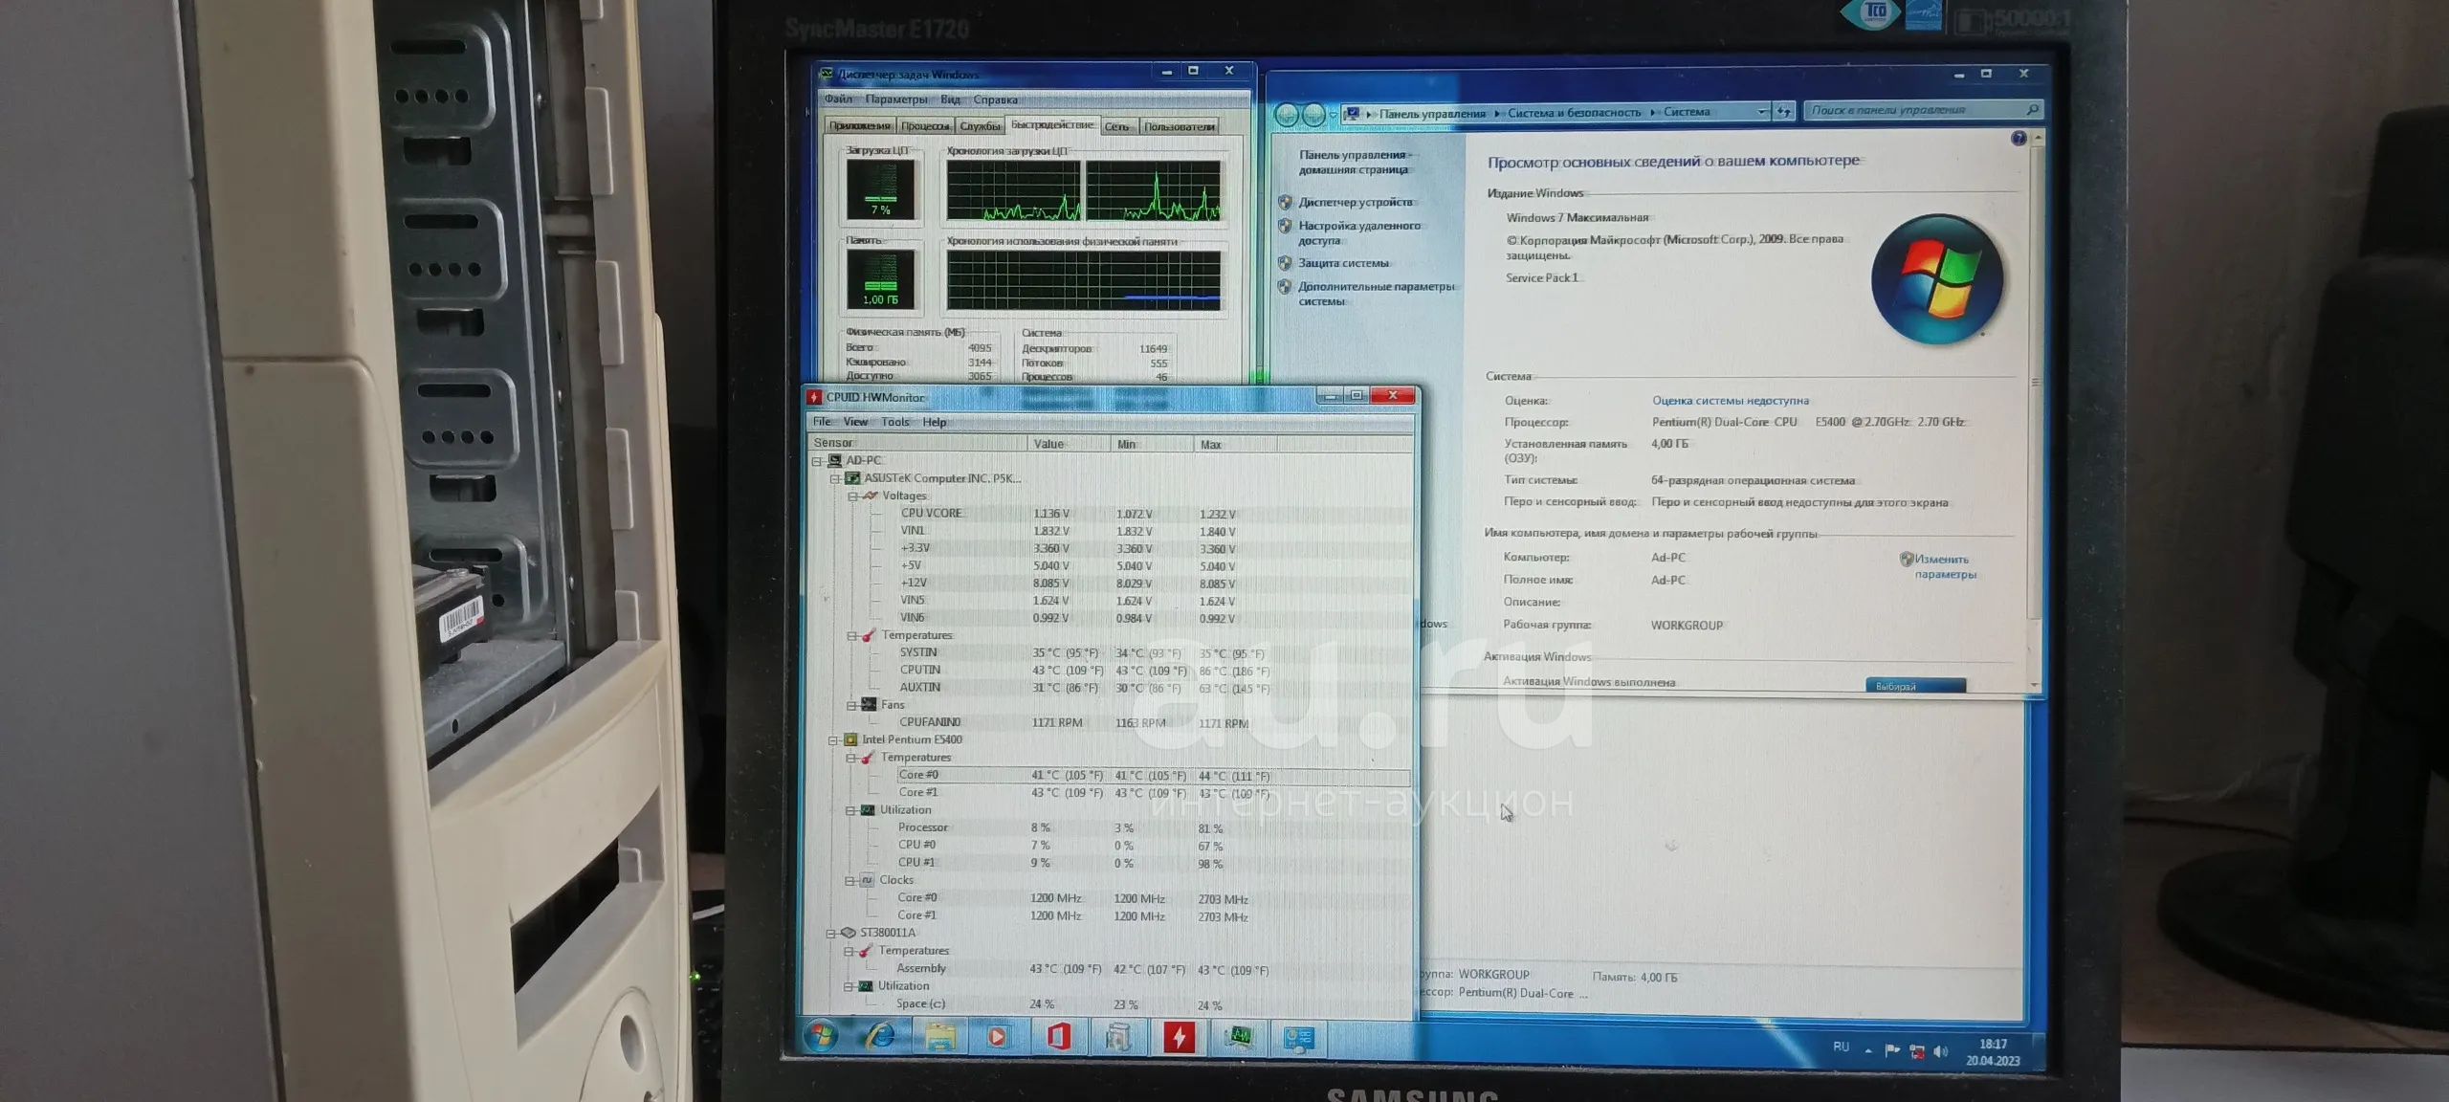2449x1102 pixels.
Task: Open the network tray icon
Action: point(1917,1051)
